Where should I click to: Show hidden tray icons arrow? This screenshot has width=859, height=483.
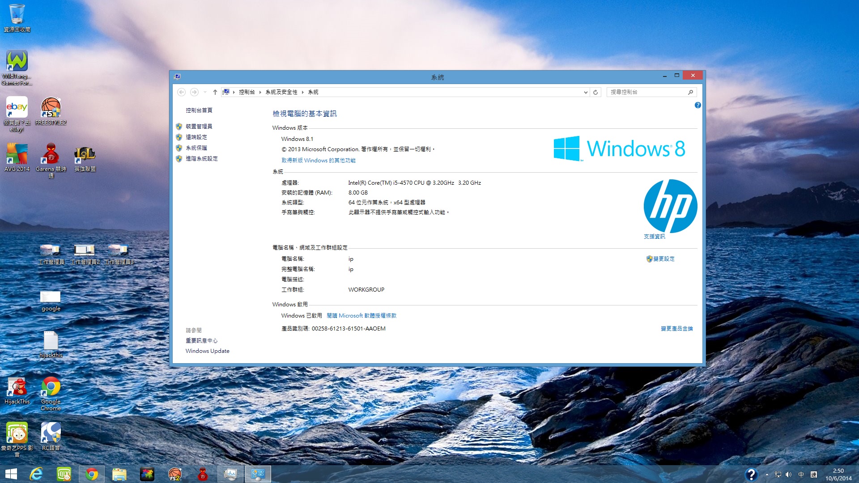pyautogui.click(x=767, y=475)
